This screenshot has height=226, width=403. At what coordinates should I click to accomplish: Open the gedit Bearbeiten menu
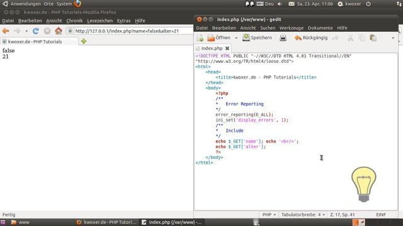click(224, 28)
